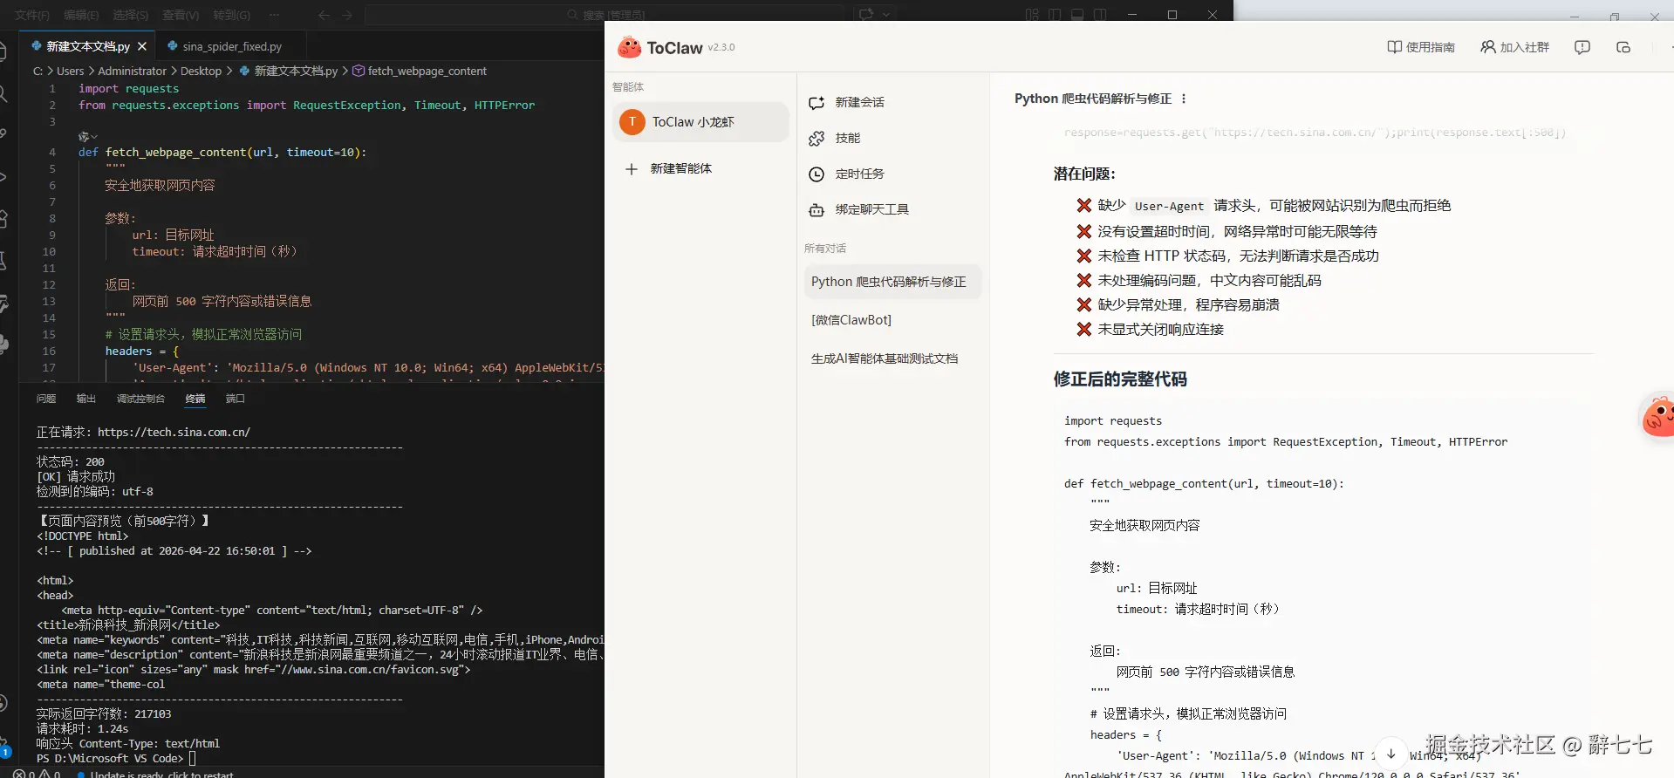The height and width of the screenshot is (778, 1674).
Task: Select the ToClaw 小龙虾 agent
Action: coord(700,122)
